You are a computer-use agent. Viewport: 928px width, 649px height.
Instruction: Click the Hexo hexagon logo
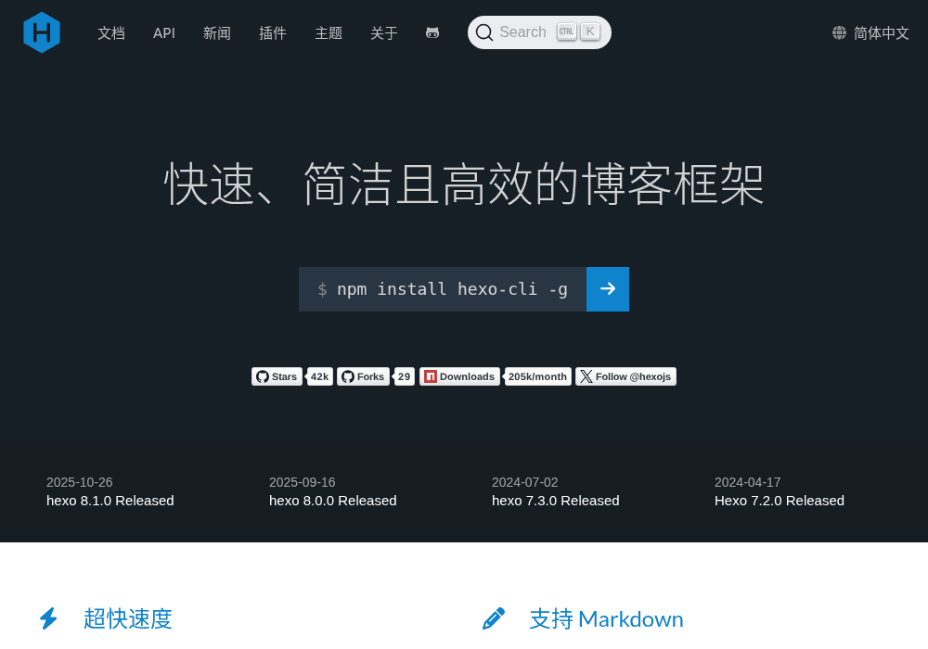point(42,32)
